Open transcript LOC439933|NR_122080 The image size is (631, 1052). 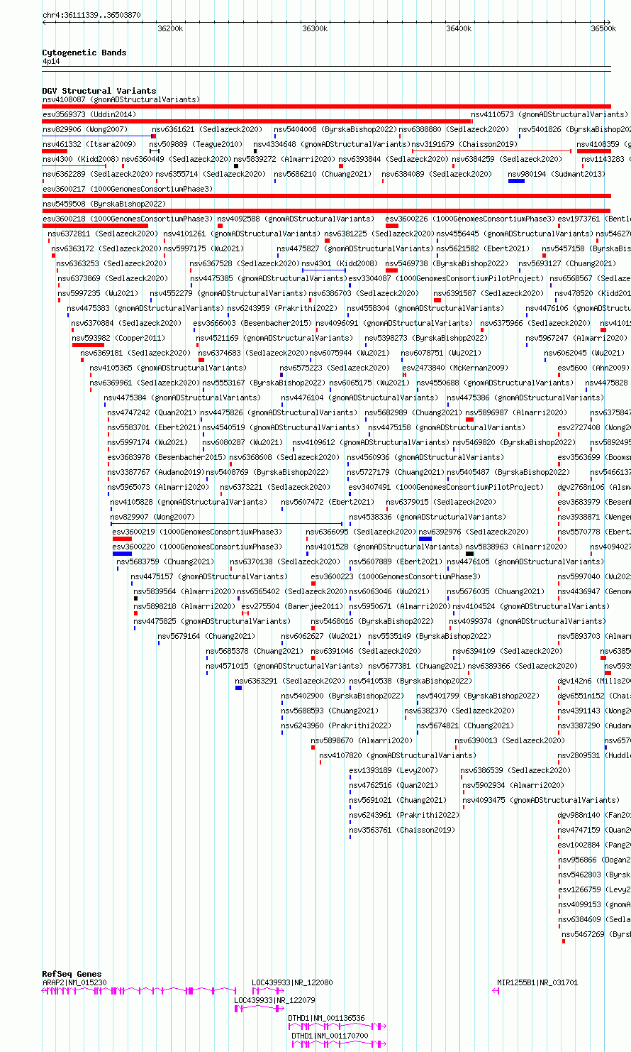pyautogui.click(x=292, y=982)
